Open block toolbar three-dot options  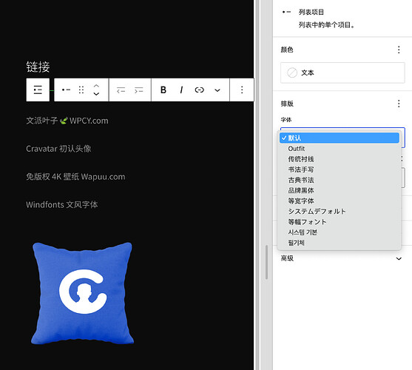click(x=242, y=90)
